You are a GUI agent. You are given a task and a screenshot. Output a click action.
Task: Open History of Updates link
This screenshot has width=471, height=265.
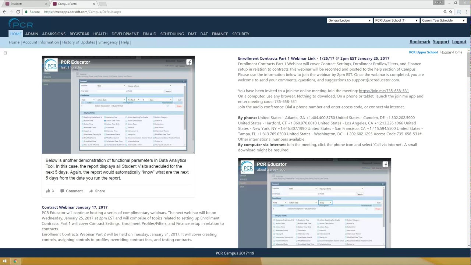pos(79,42)
